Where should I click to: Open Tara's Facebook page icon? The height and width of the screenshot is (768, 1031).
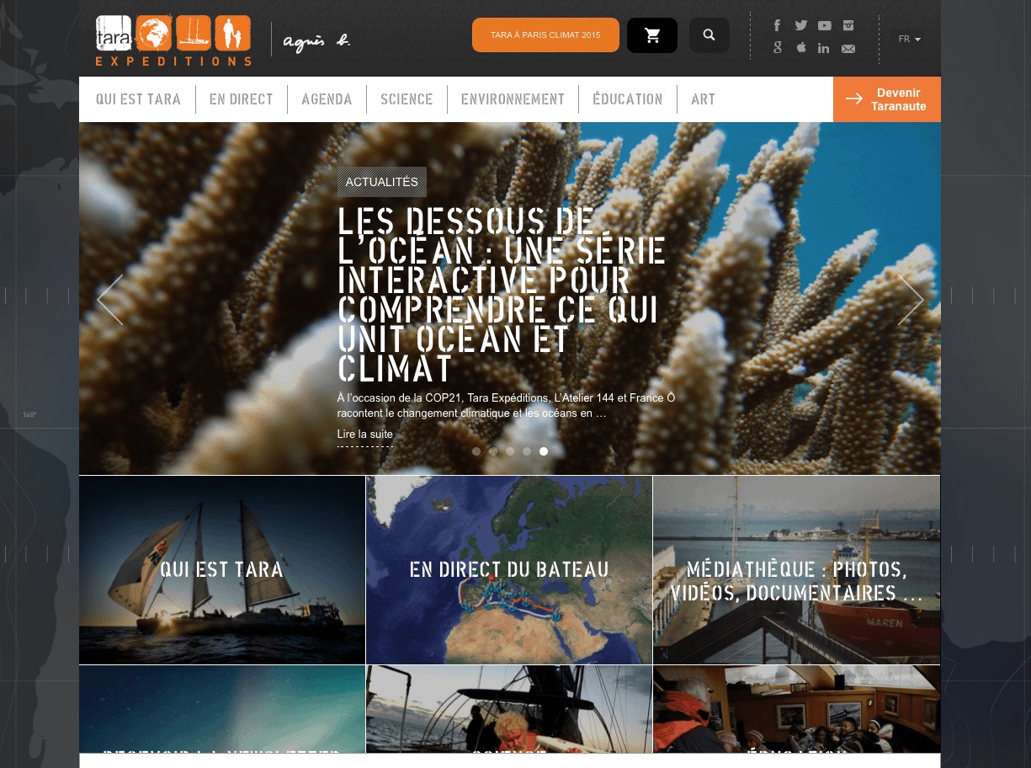777,25
